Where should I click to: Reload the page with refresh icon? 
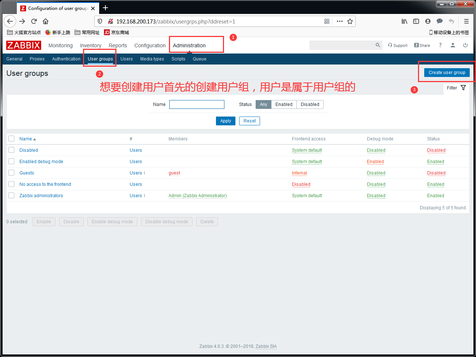click(x=34, y=21)
